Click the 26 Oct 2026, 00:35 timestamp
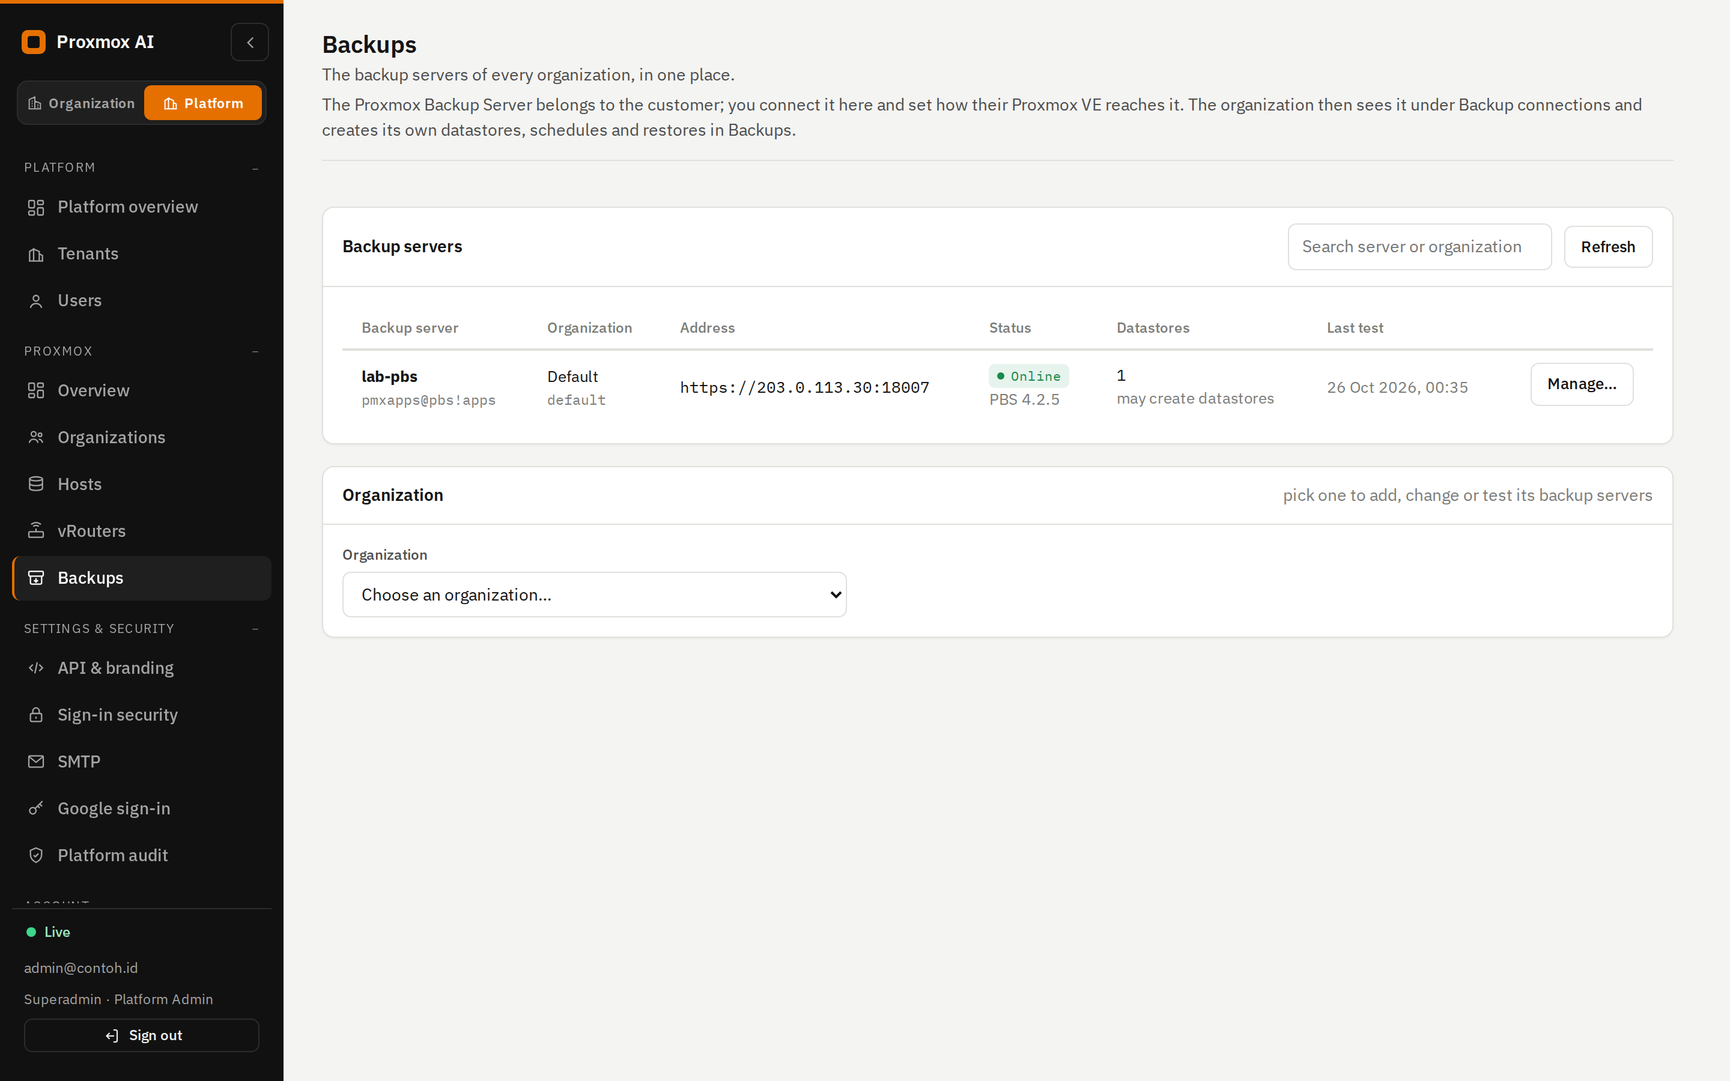Viewport: 1730px width, 1081px height. click(1397, 387)
